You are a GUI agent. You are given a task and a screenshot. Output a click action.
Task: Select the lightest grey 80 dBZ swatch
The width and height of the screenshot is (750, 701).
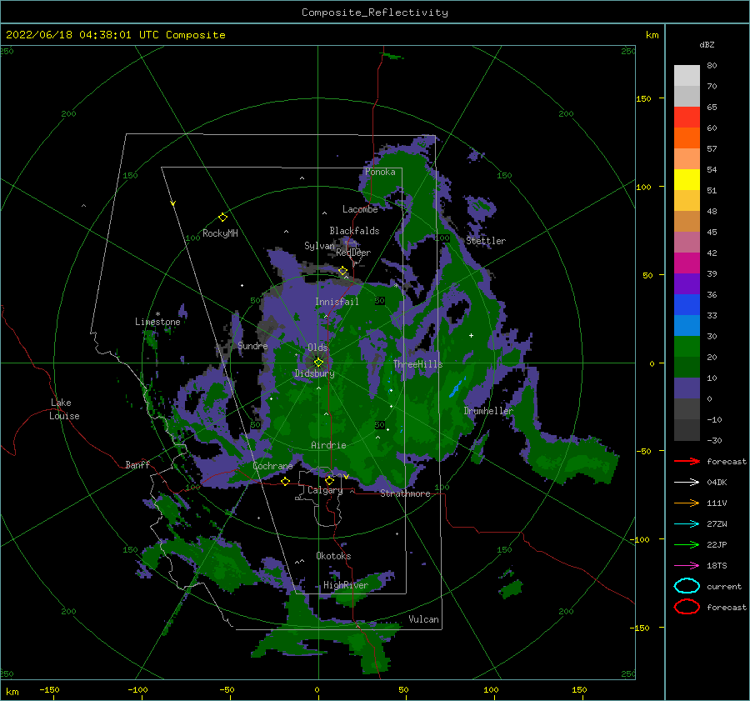click(687, 76)
